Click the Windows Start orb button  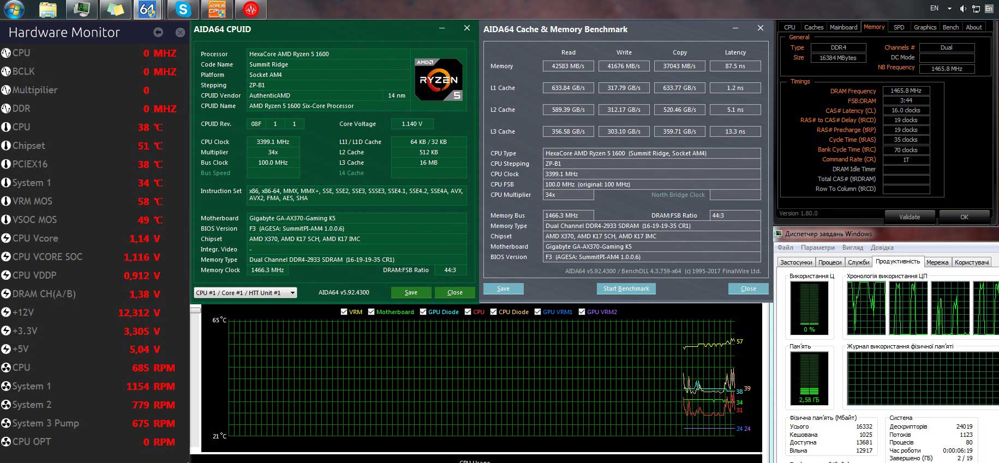click(14, 9)
